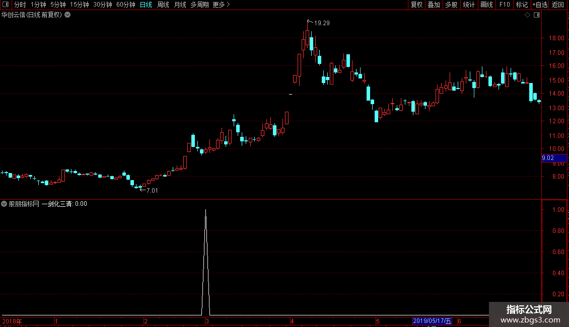Select the 5分钟 period tab

tap(58, 5)
